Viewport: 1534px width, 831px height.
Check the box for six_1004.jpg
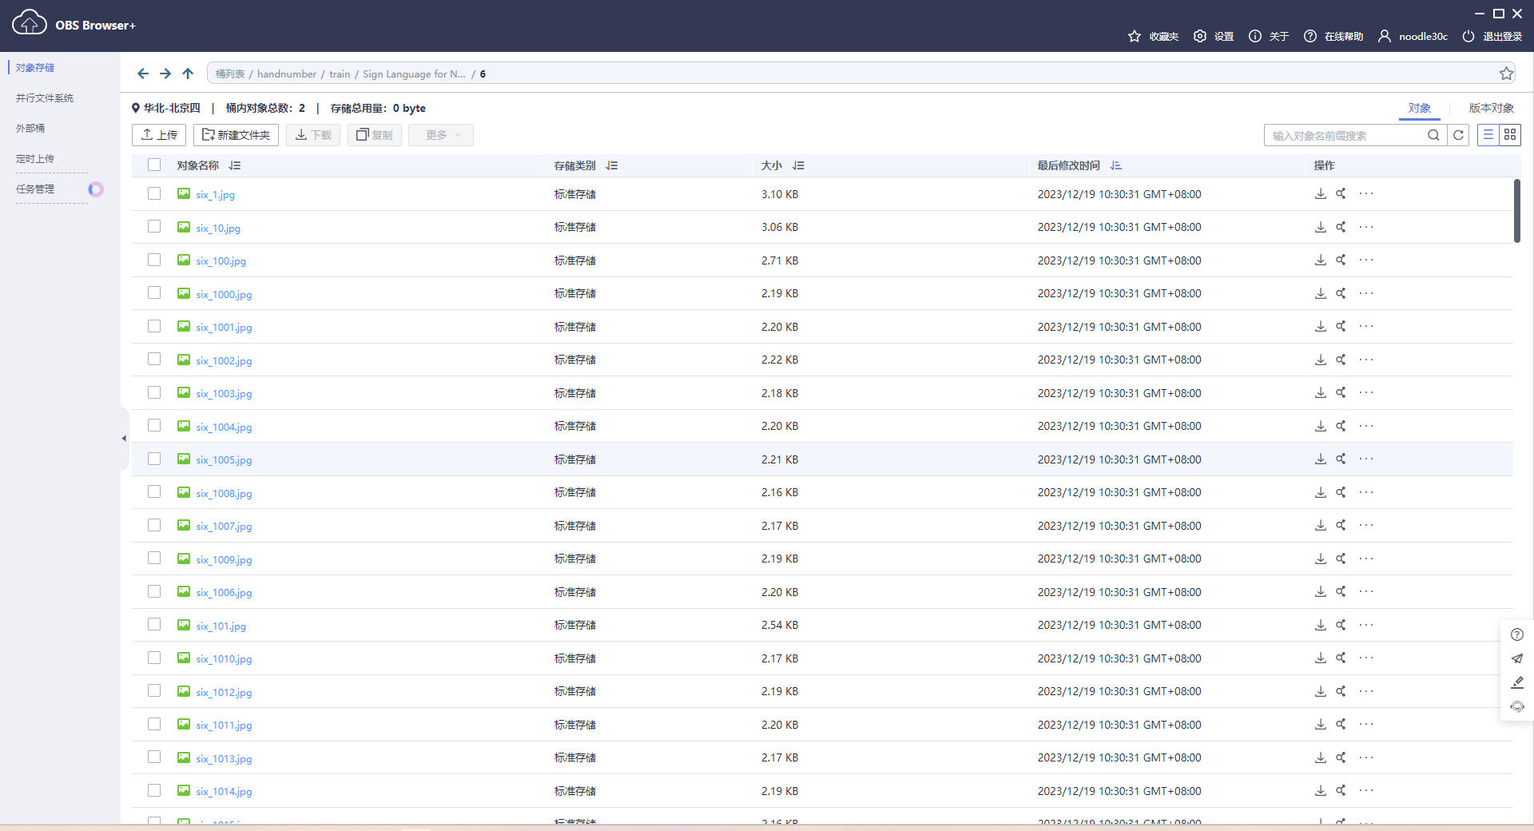point(154,426)
